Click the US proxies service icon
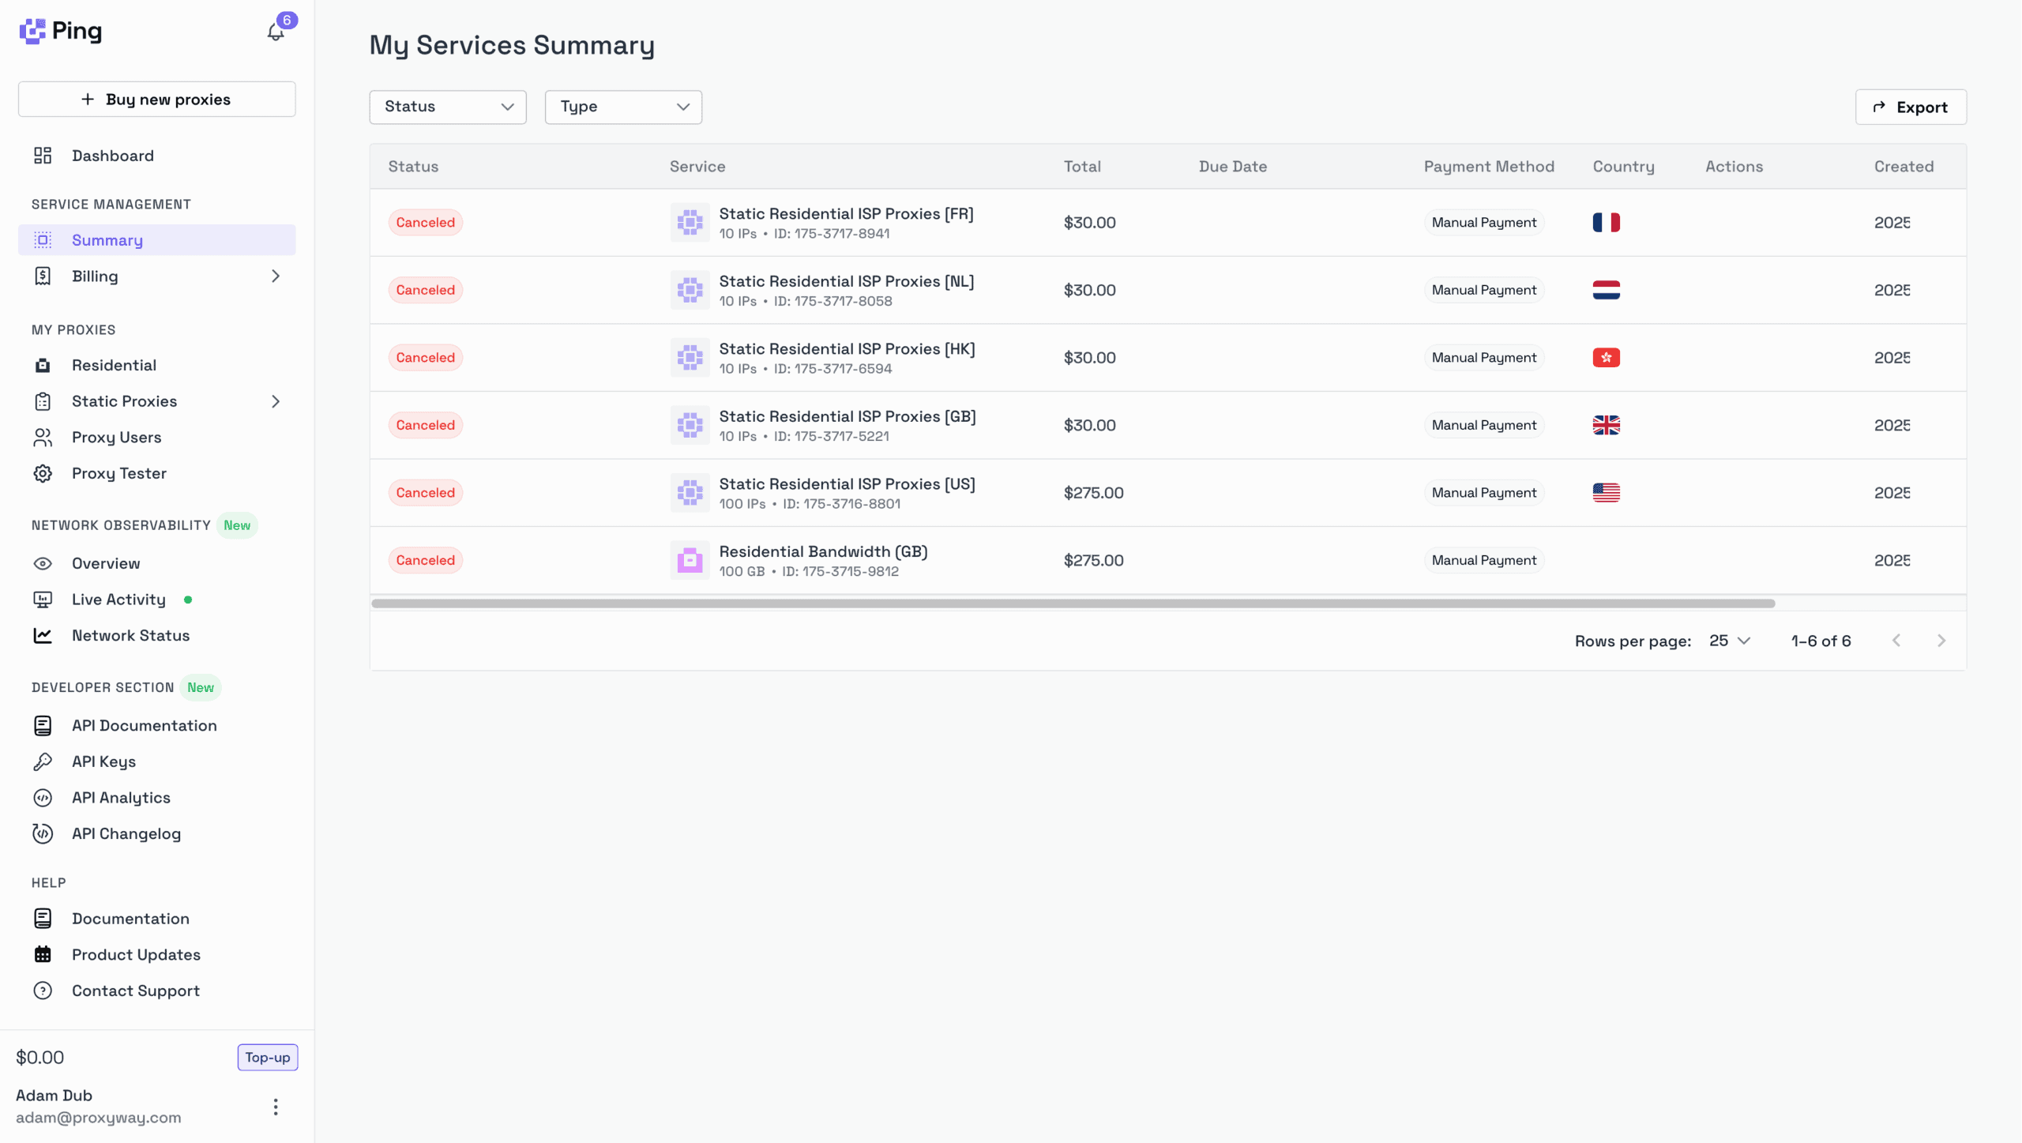The image size is (2022, 1143). click(690, 493)
